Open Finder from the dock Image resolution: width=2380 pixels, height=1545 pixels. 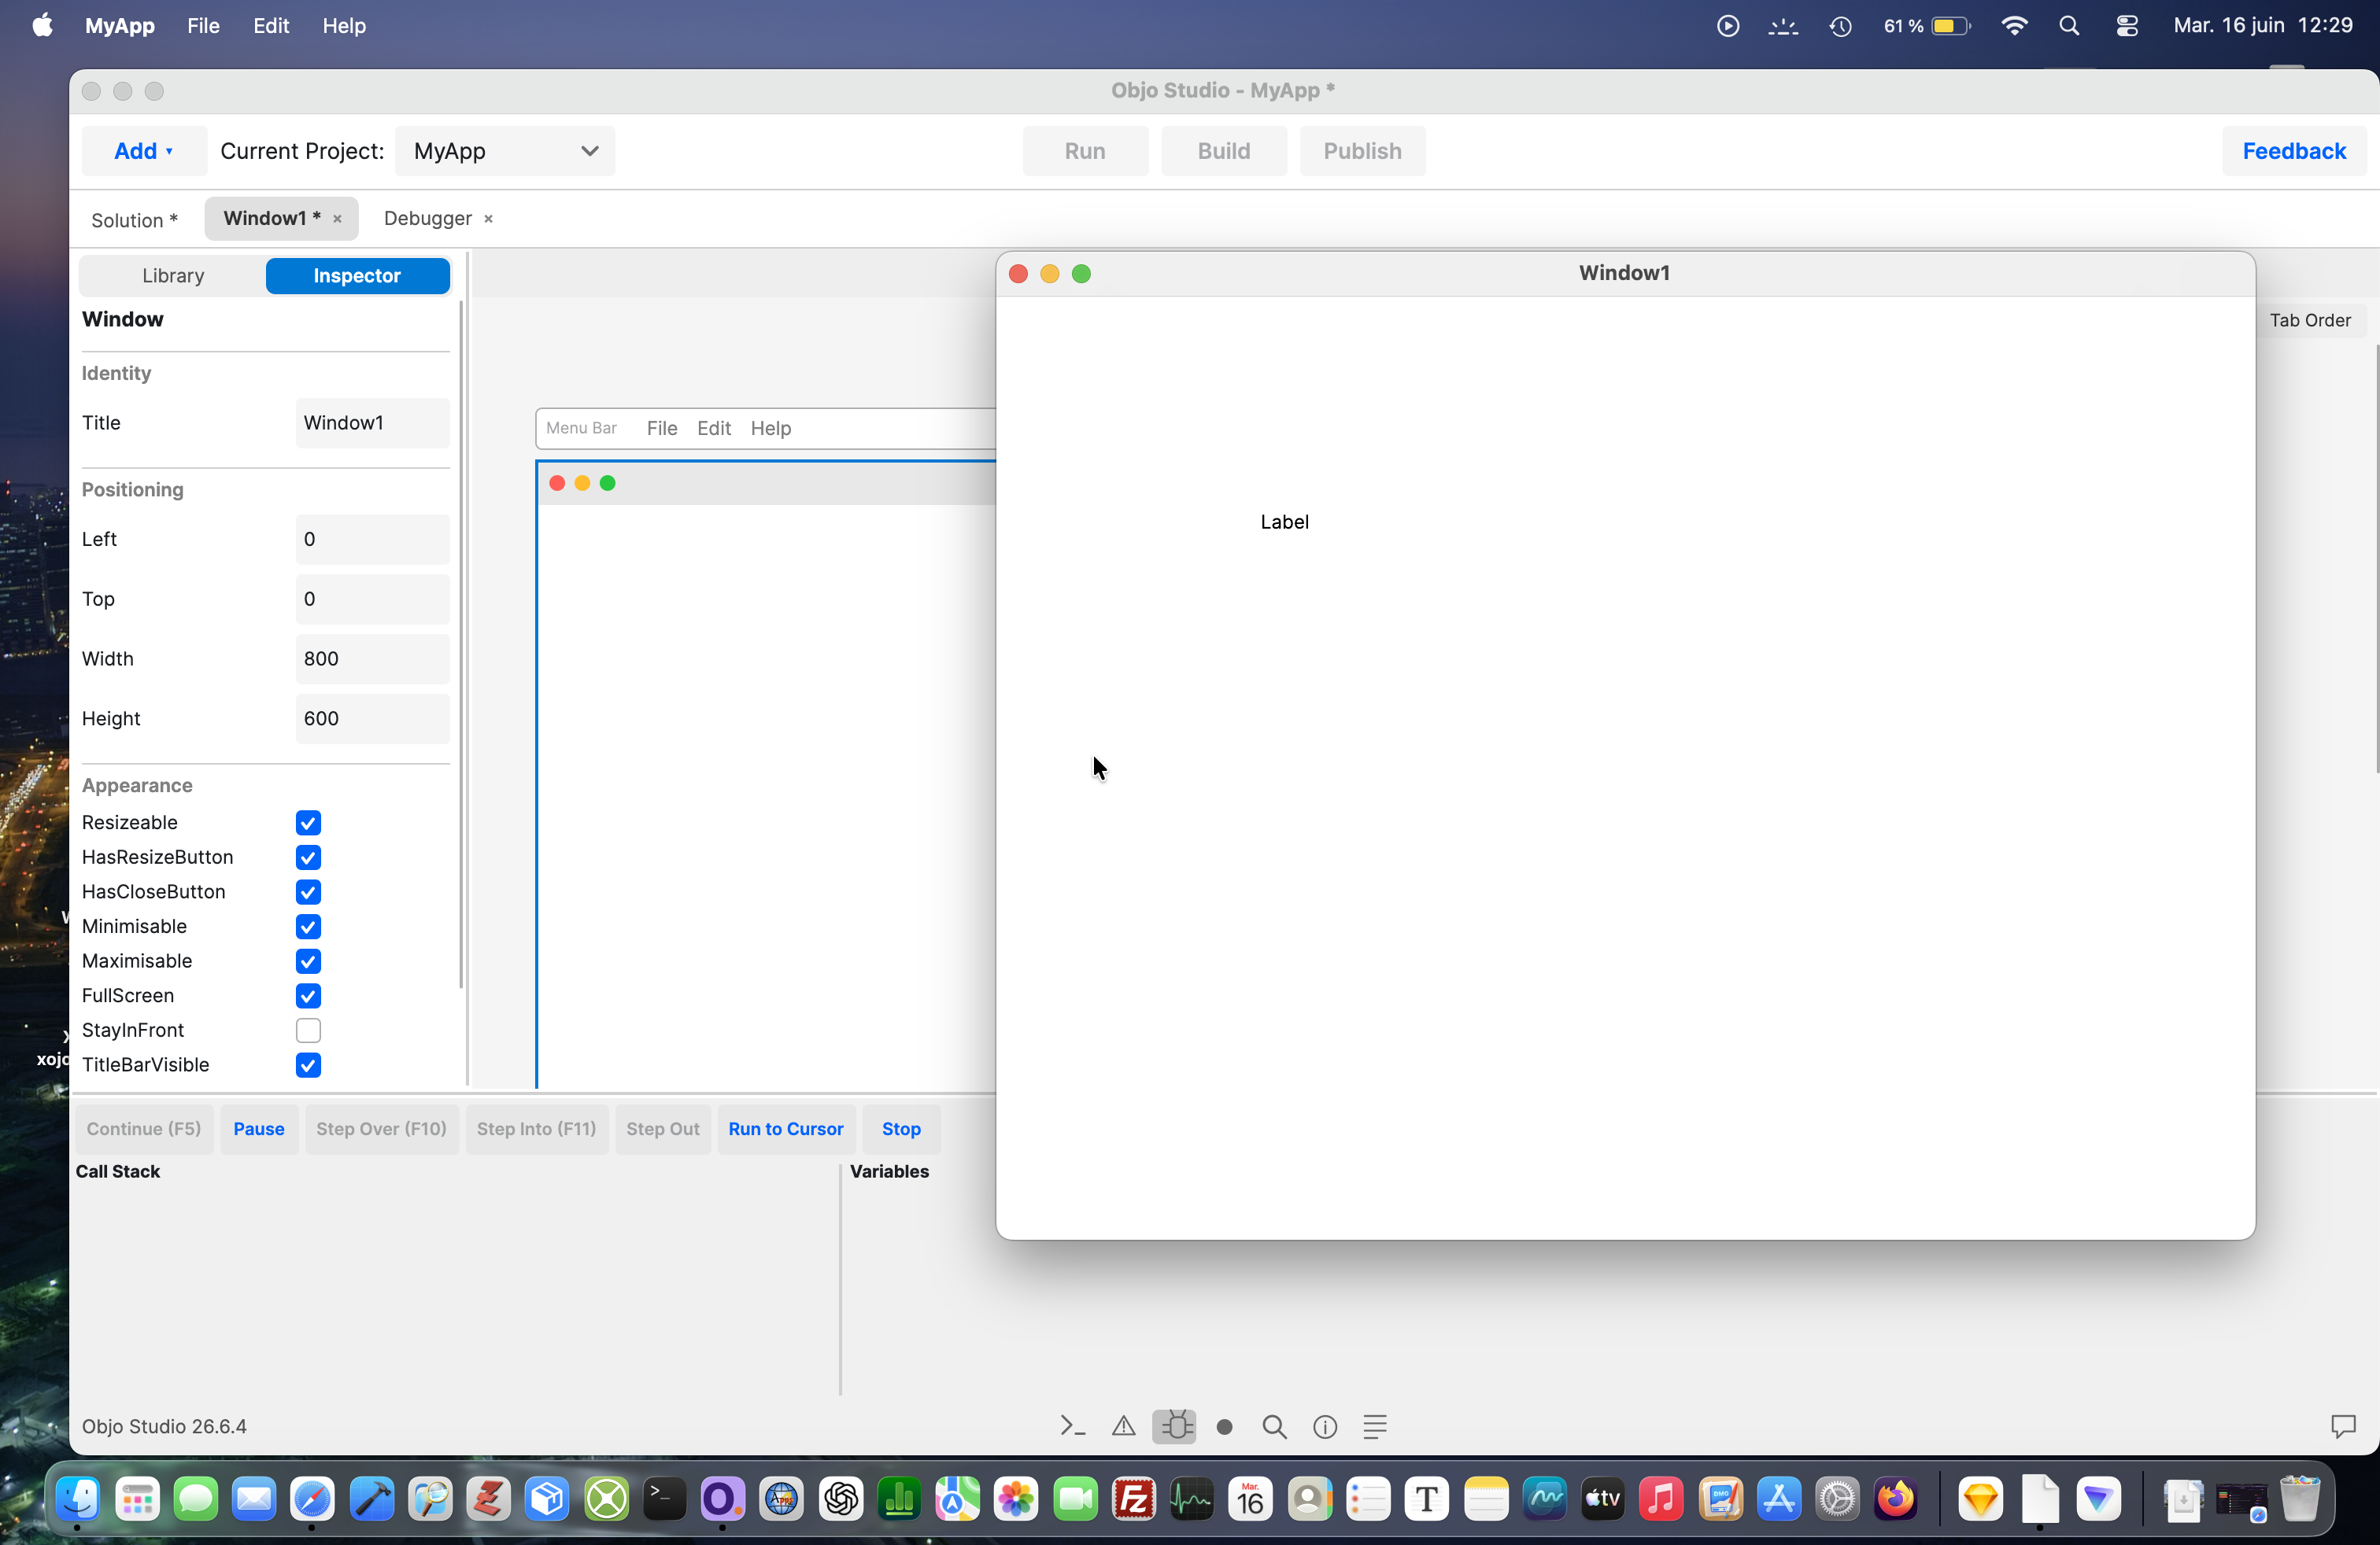(78, 1499)
